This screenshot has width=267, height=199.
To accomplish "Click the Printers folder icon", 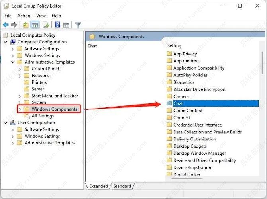I will pyautogui.click(x=27, y=82).
